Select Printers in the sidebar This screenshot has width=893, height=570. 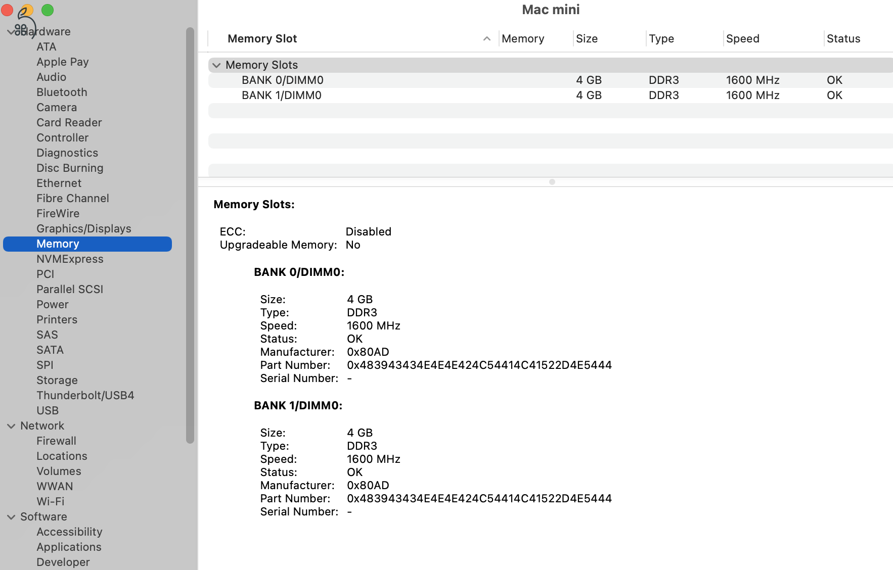point(57,320)
